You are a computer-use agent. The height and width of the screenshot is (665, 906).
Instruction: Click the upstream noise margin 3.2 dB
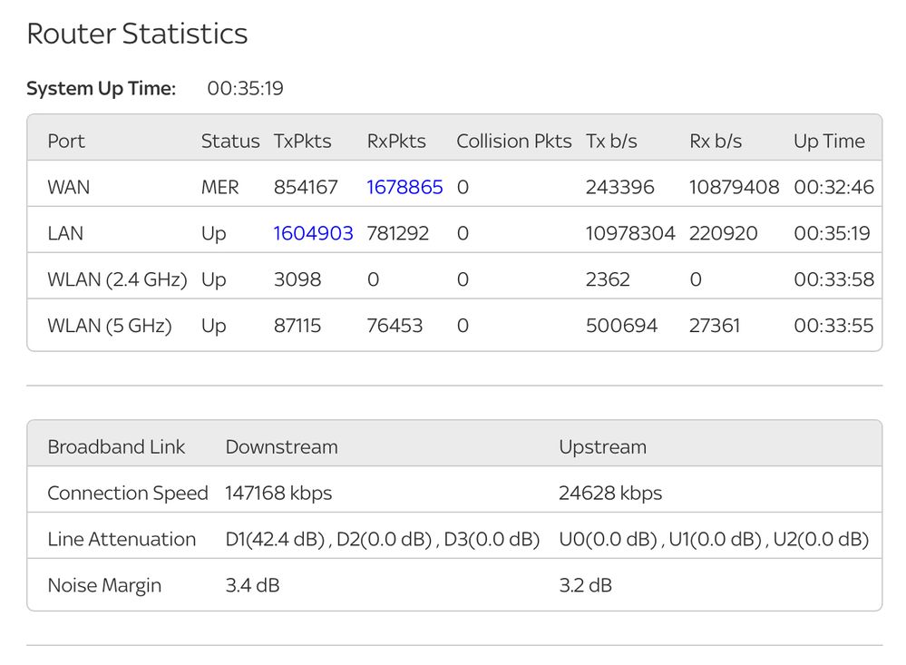click(585, 585)
